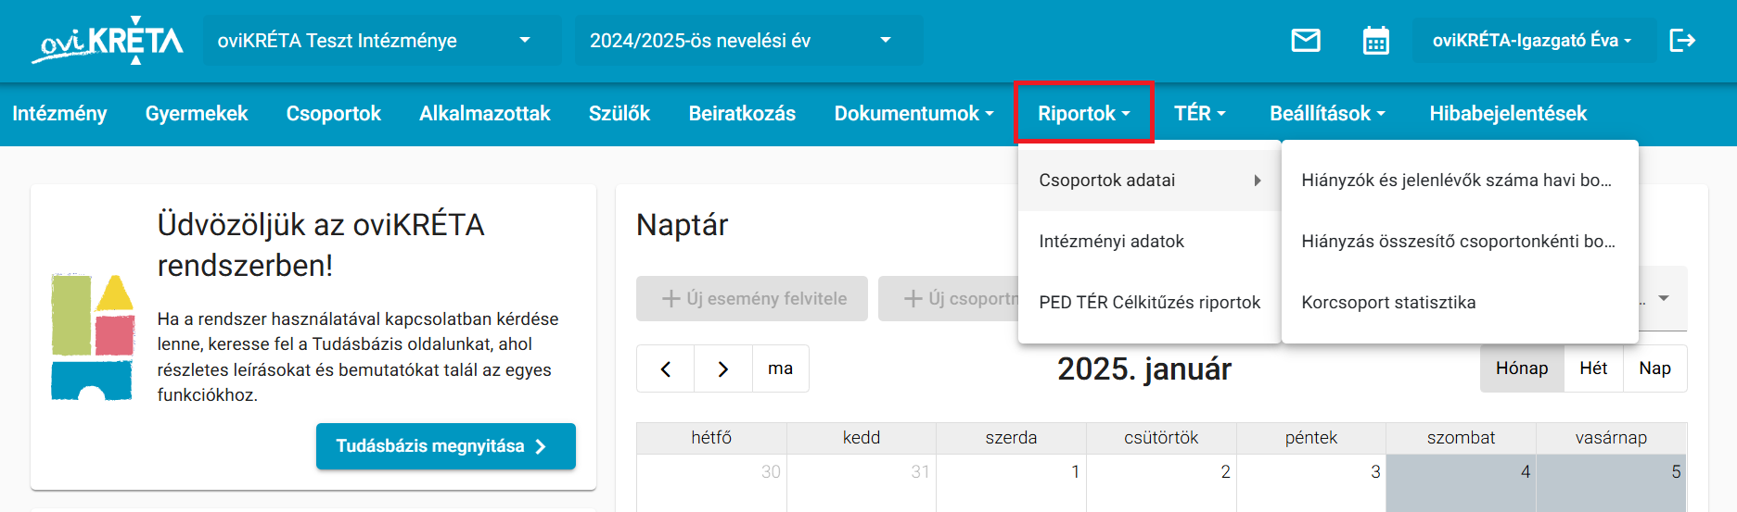Click the building blocks illustration
1737x512 pixels.
click(x=92, y=337)
